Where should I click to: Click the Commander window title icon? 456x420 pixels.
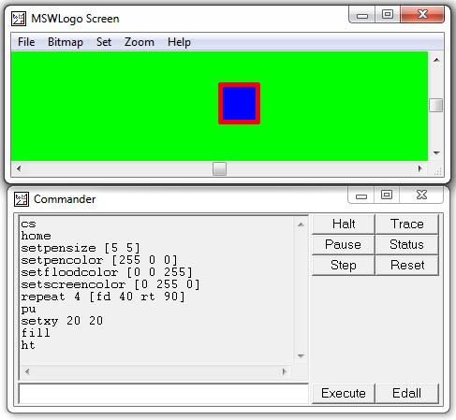[x=22, y=199]
